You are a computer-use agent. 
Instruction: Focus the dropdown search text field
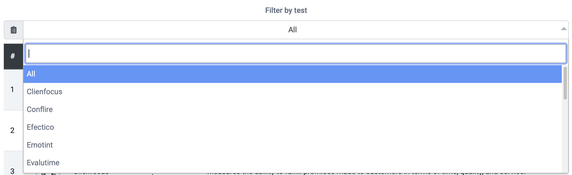pos(296,54)
